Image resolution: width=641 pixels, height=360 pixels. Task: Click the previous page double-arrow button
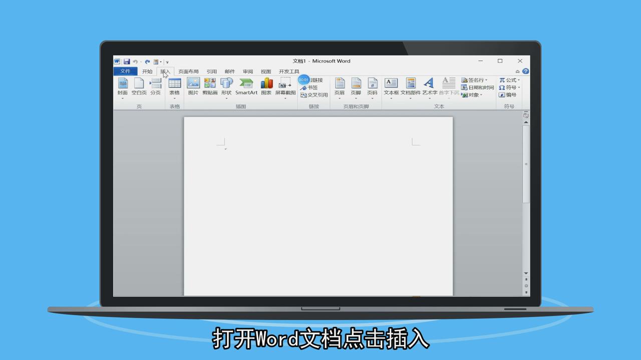click(x=526, y=279)
